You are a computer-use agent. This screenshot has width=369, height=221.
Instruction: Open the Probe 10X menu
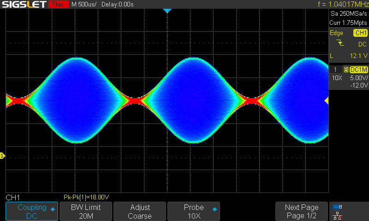point(194,211)
